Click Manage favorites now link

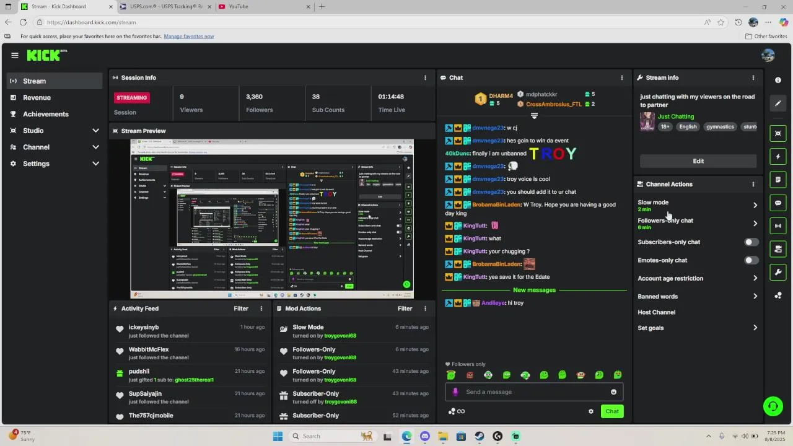(x=189, y=37)
